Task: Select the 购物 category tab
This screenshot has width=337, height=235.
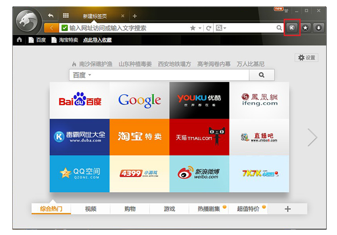Action: pos(130,209)
